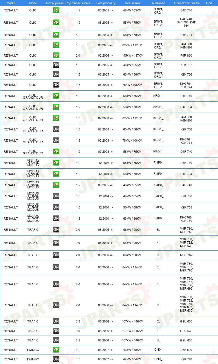Screen dimensions: 218x364
Task: Click K9K 768 in the MODUS 50kW row
Action: coord(186,207)
